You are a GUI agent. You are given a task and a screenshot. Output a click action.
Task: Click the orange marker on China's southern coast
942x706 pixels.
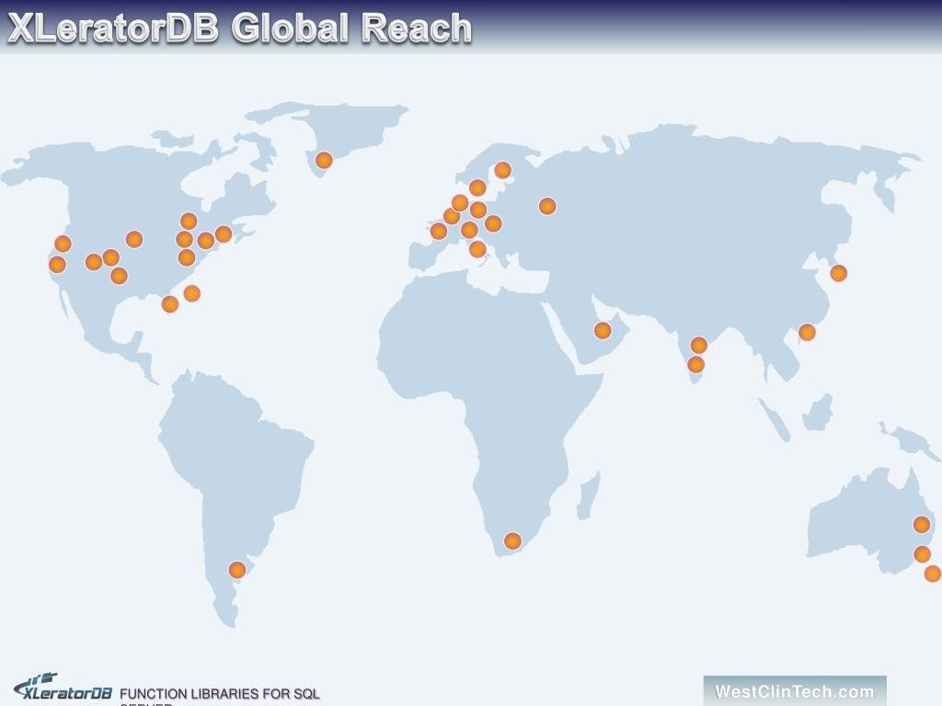(807, 332)
